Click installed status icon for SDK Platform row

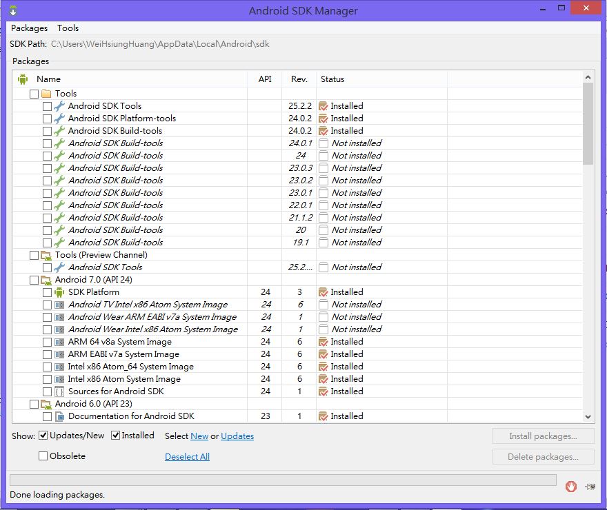pyautogui.click(x=324, y=292)
